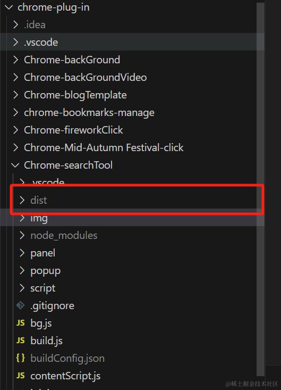
Task: Open the popup folder
Action: pyautogui.click(x=46, y=271)
